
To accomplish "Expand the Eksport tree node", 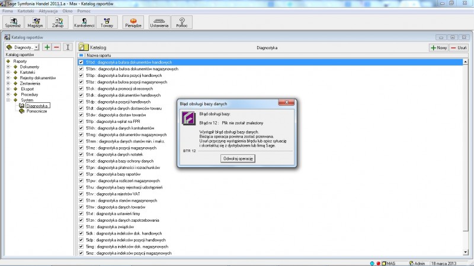I will [x=8, y=89].
